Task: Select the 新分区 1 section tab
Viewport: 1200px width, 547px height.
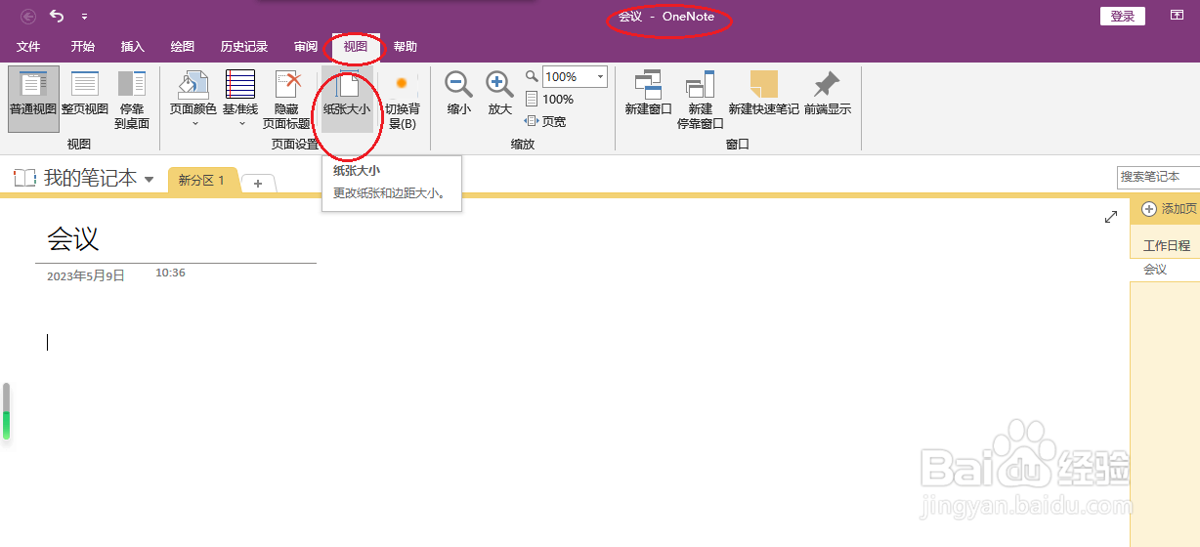Action: point(202,181)
